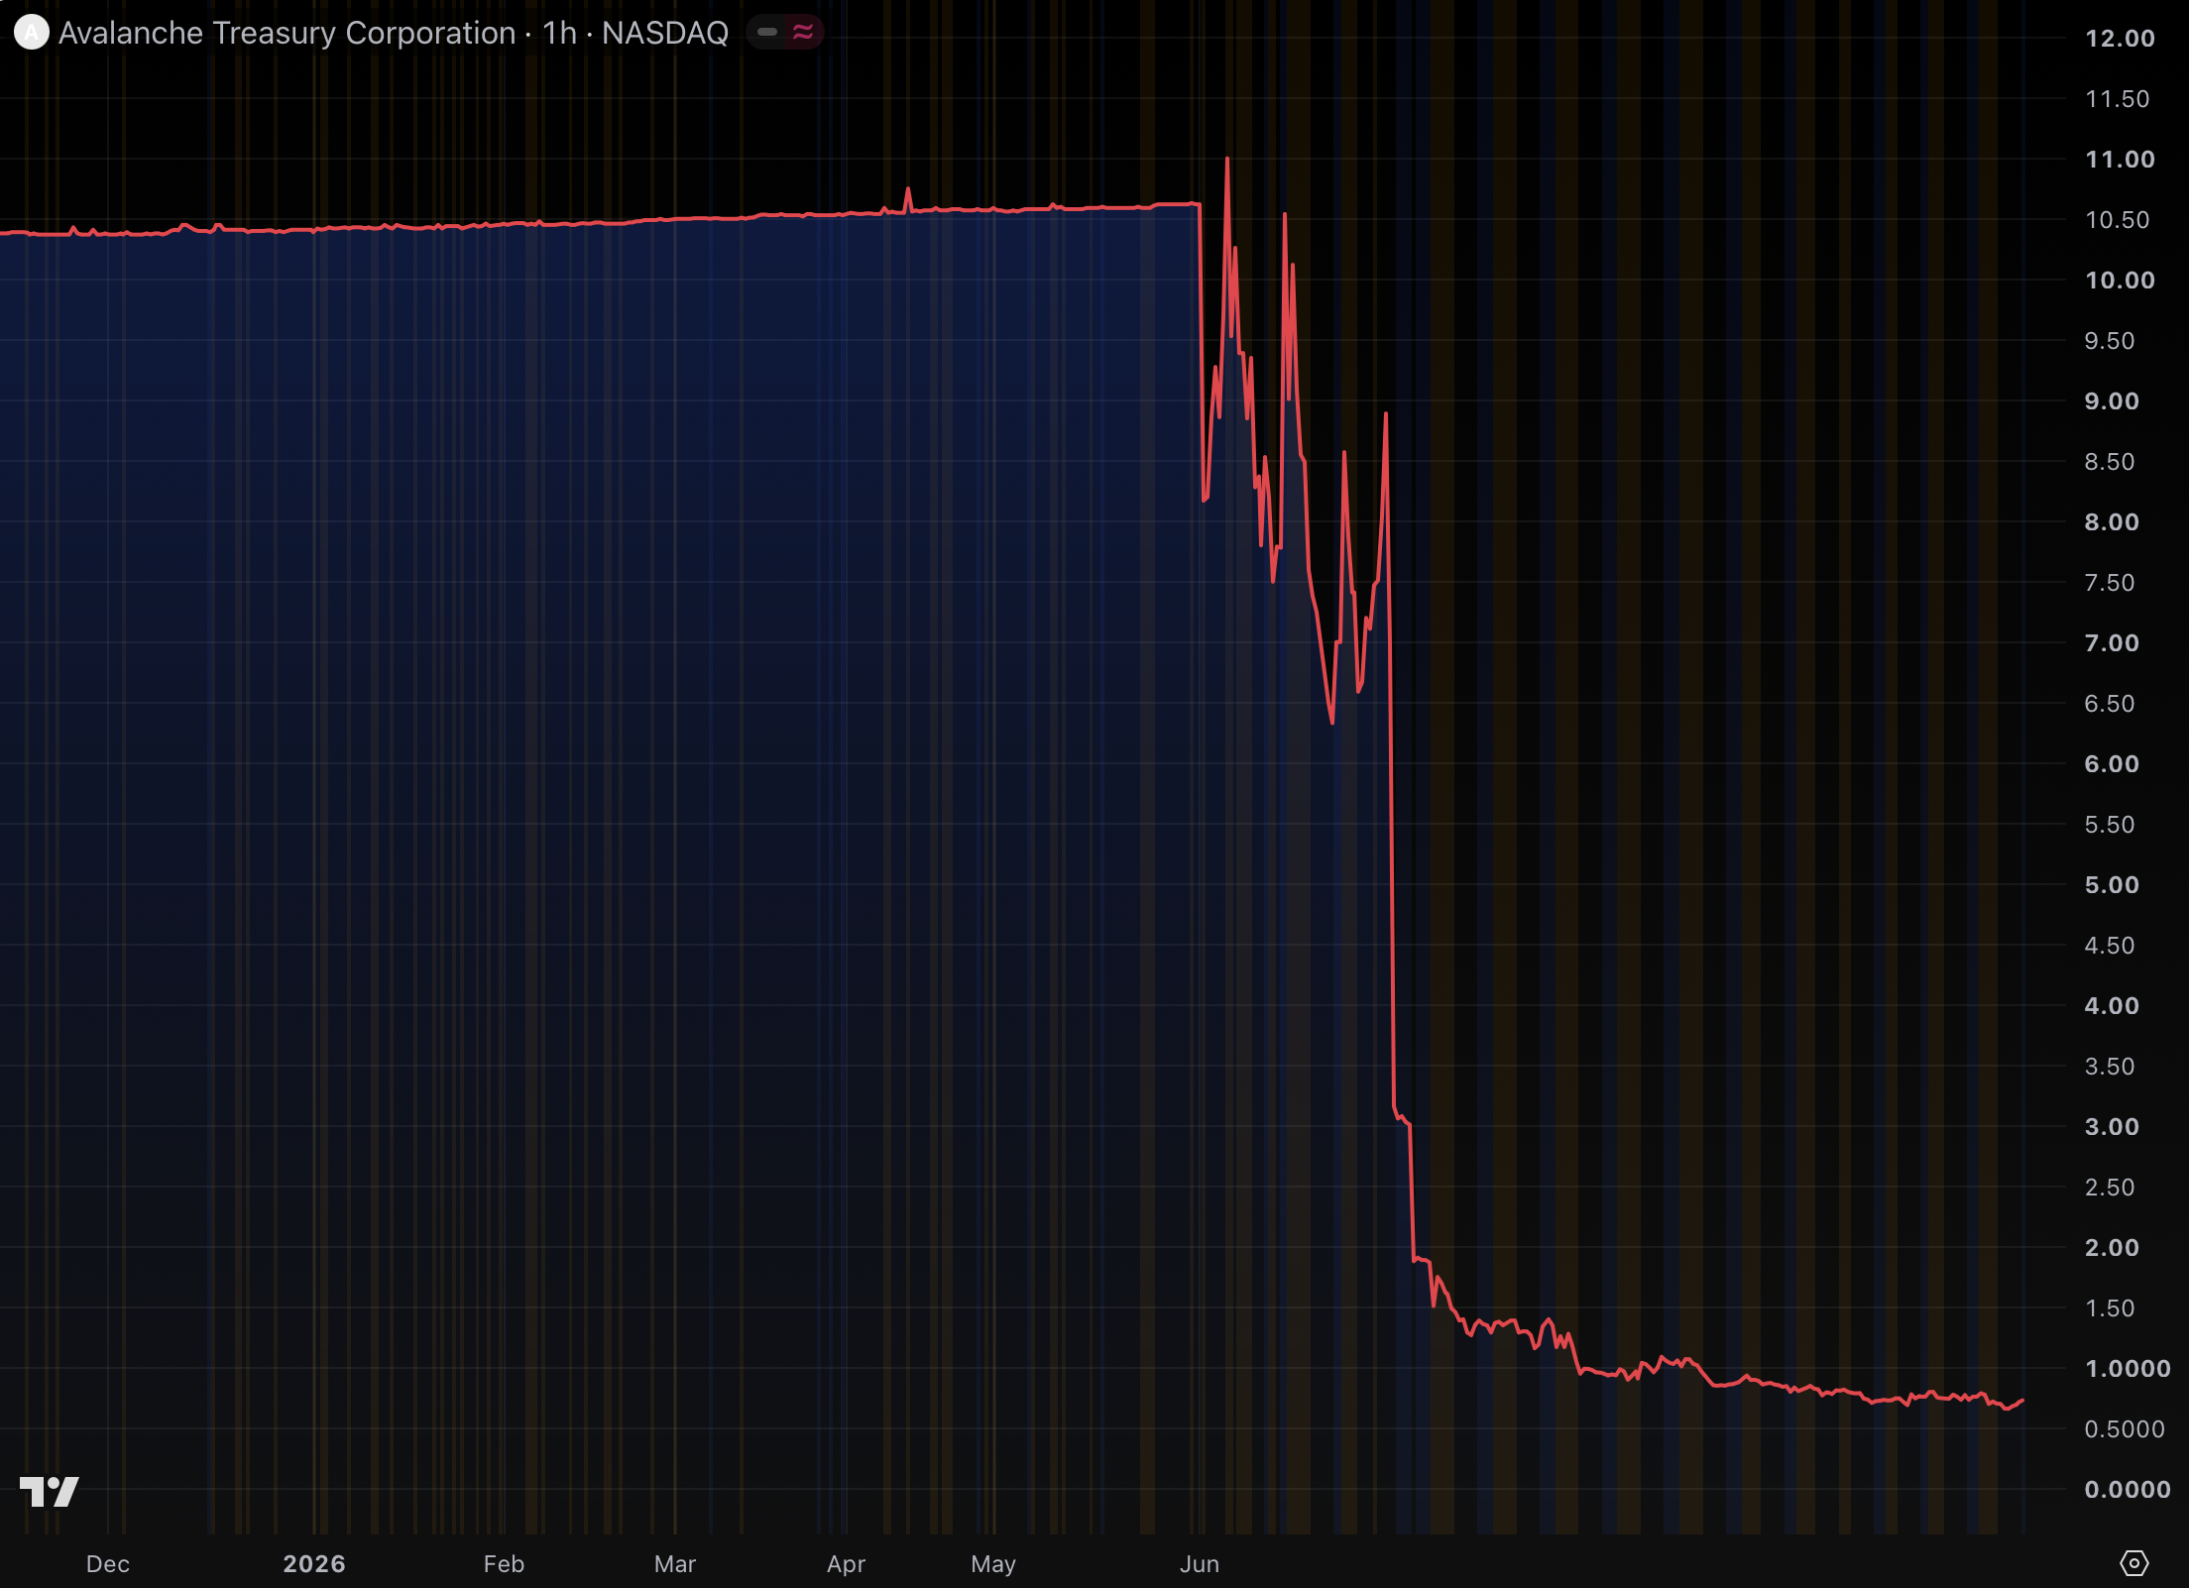Click the May time axis label

click(993, 1564)
